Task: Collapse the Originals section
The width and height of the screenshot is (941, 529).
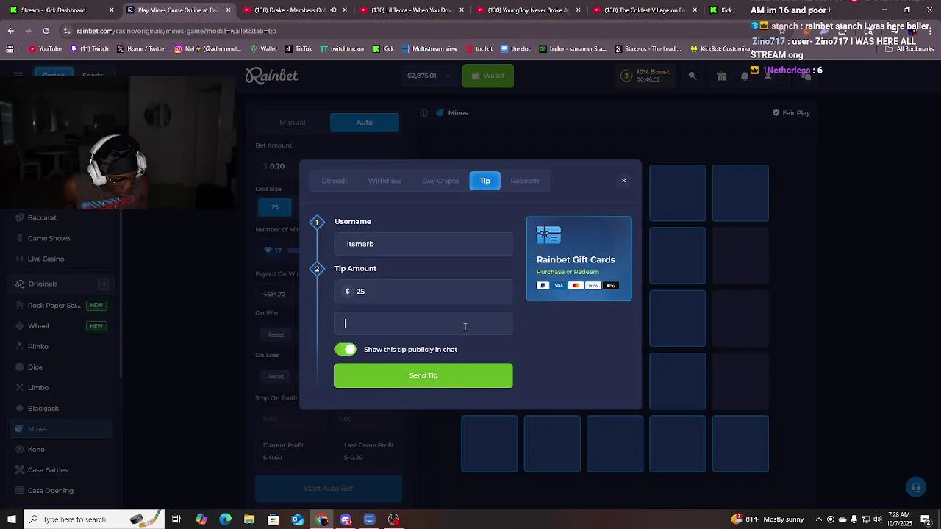Action: point(104,284)
